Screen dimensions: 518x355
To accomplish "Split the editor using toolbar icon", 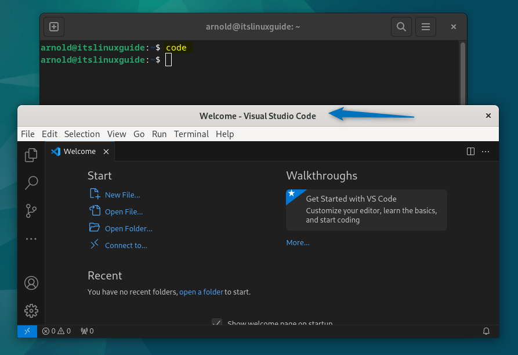I will click(470, 151).
